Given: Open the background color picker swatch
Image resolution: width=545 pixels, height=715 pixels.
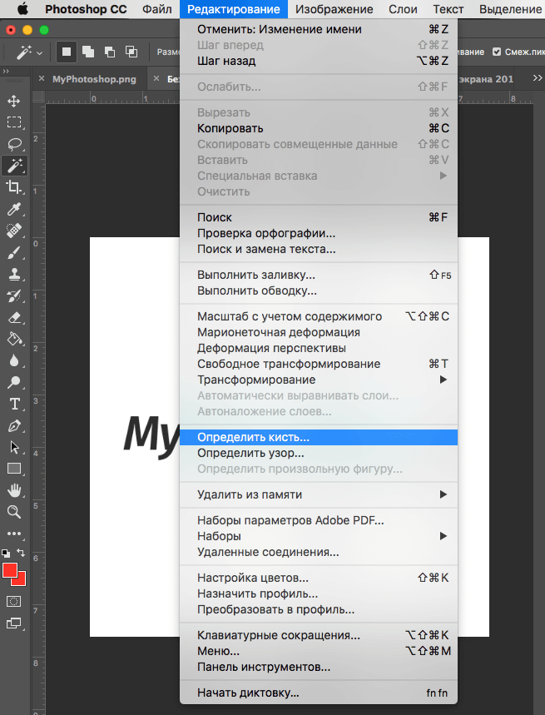Looking at the screenshot, I should [22, 581].
